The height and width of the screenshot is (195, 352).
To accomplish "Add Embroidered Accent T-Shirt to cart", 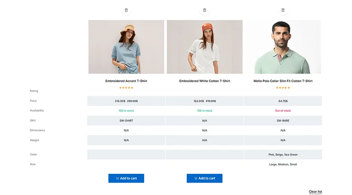I will [126, 178].
